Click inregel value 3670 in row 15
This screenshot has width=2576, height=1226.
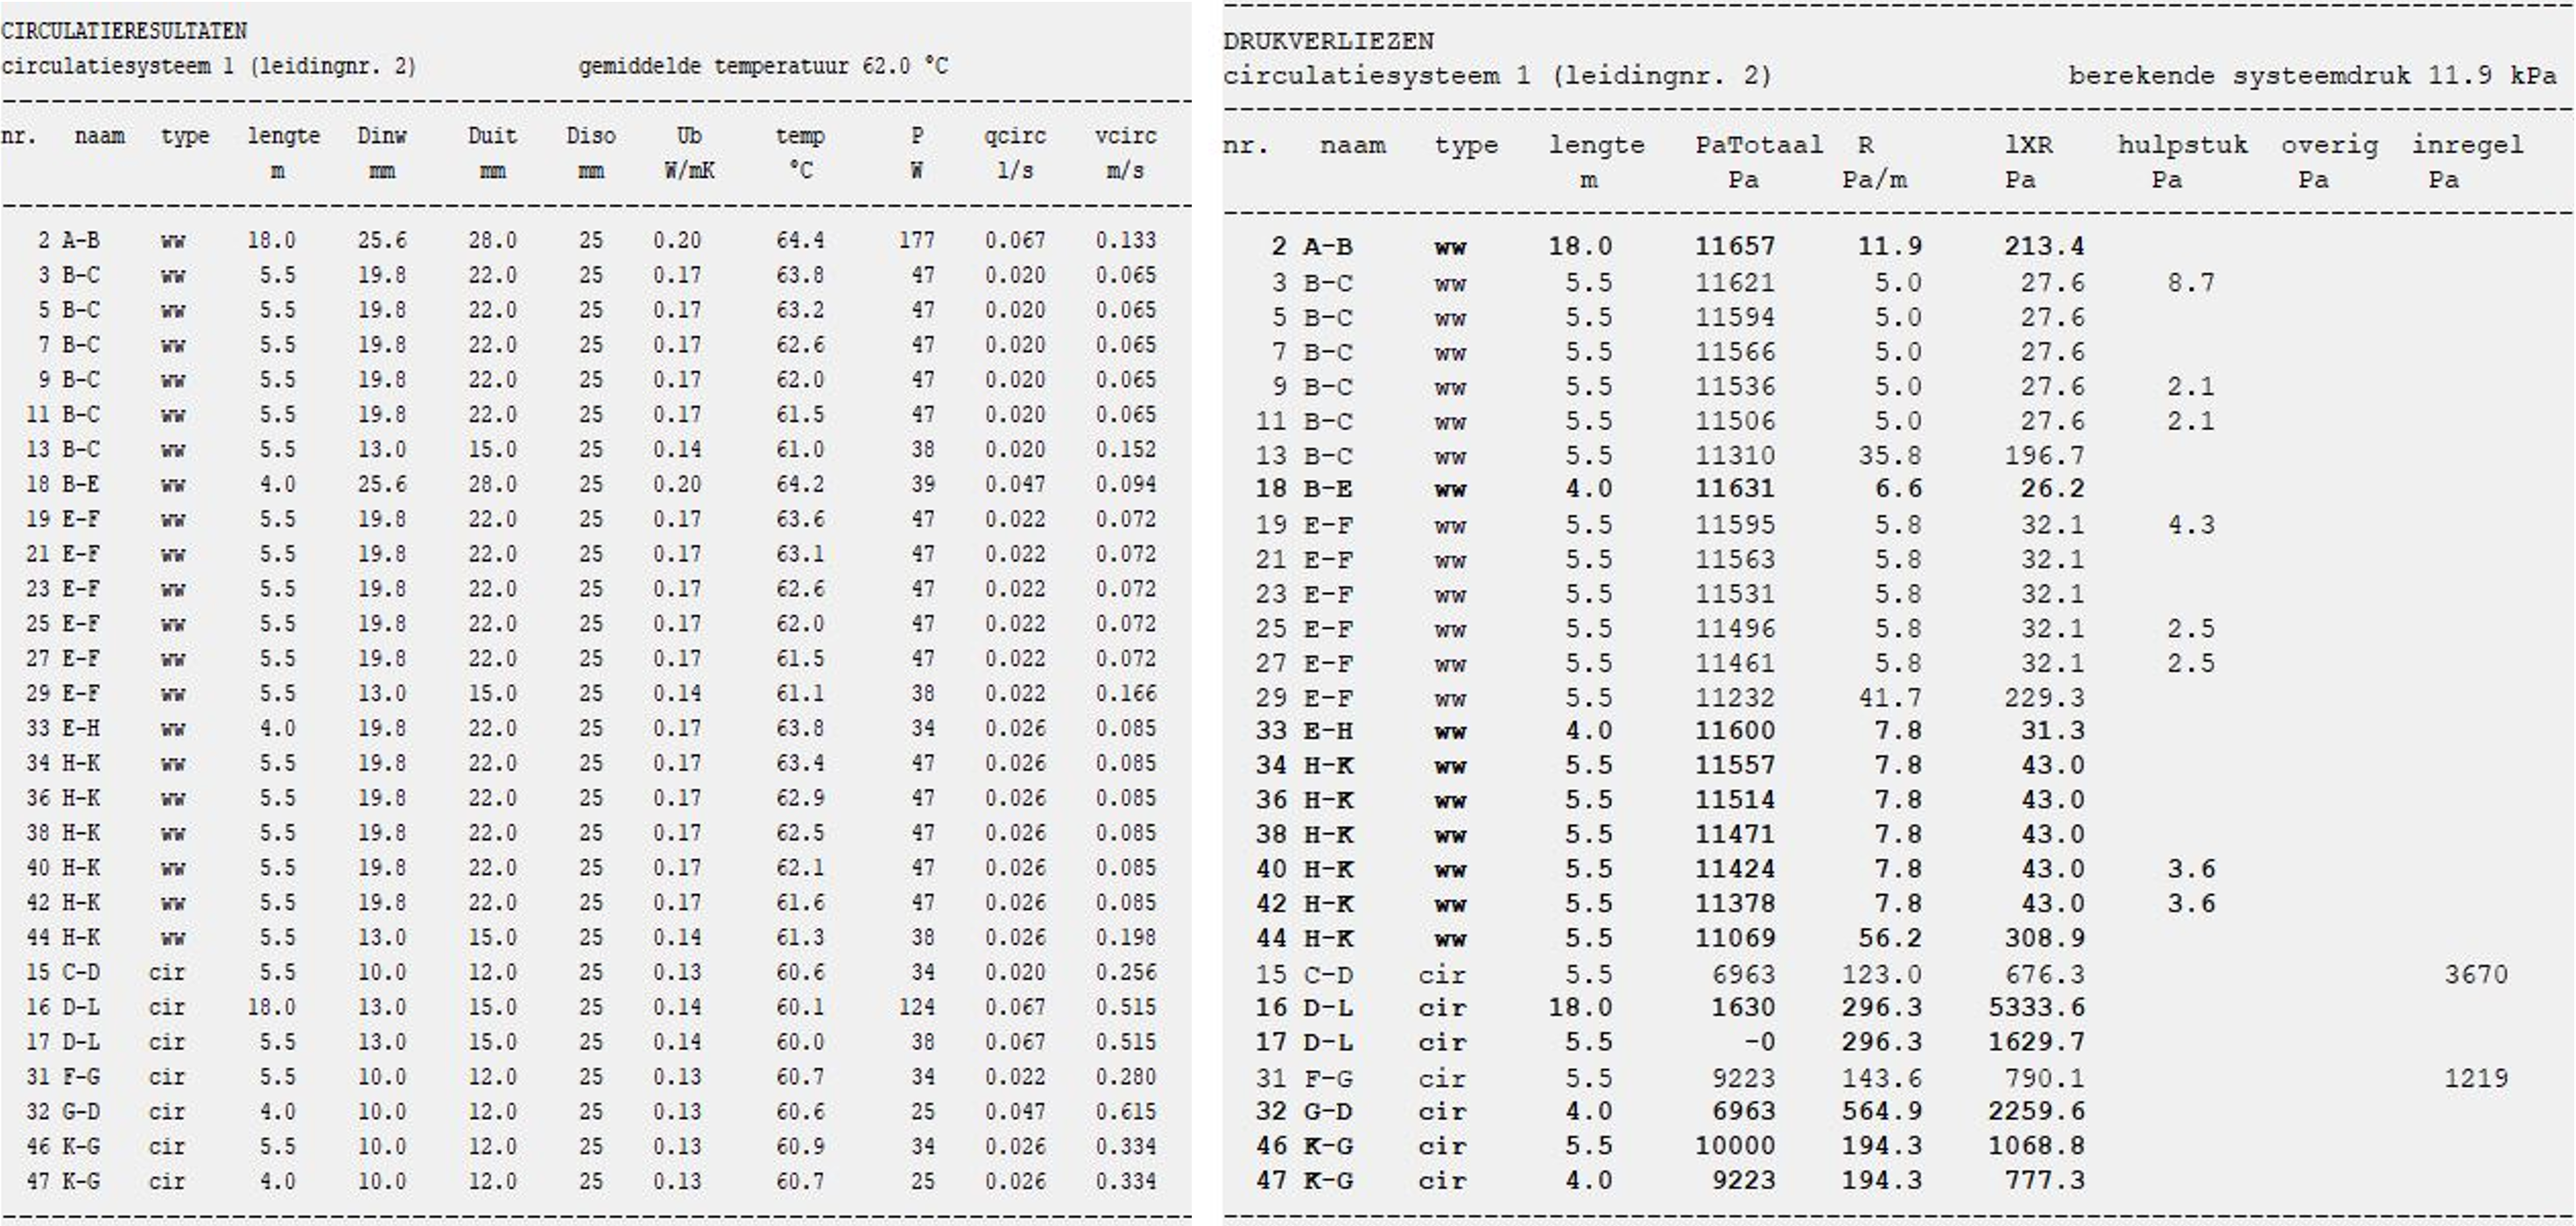pos(2476,974)
